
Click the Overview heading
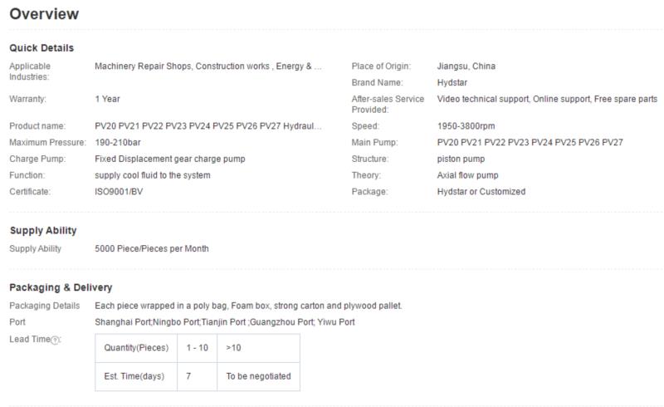[44, 14]
